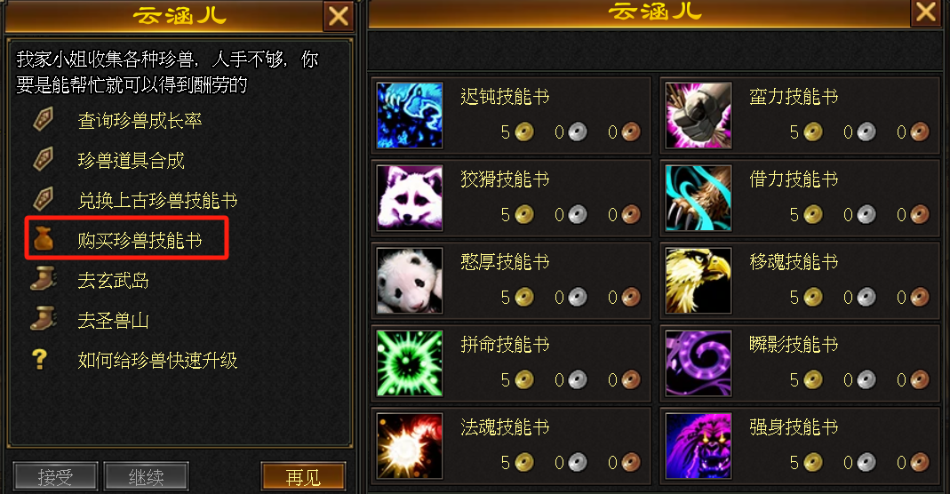This screenshot has width=950, height=494.
Task: Choose the 狡猾技能书 white fox icon
Action: [410, 198]
